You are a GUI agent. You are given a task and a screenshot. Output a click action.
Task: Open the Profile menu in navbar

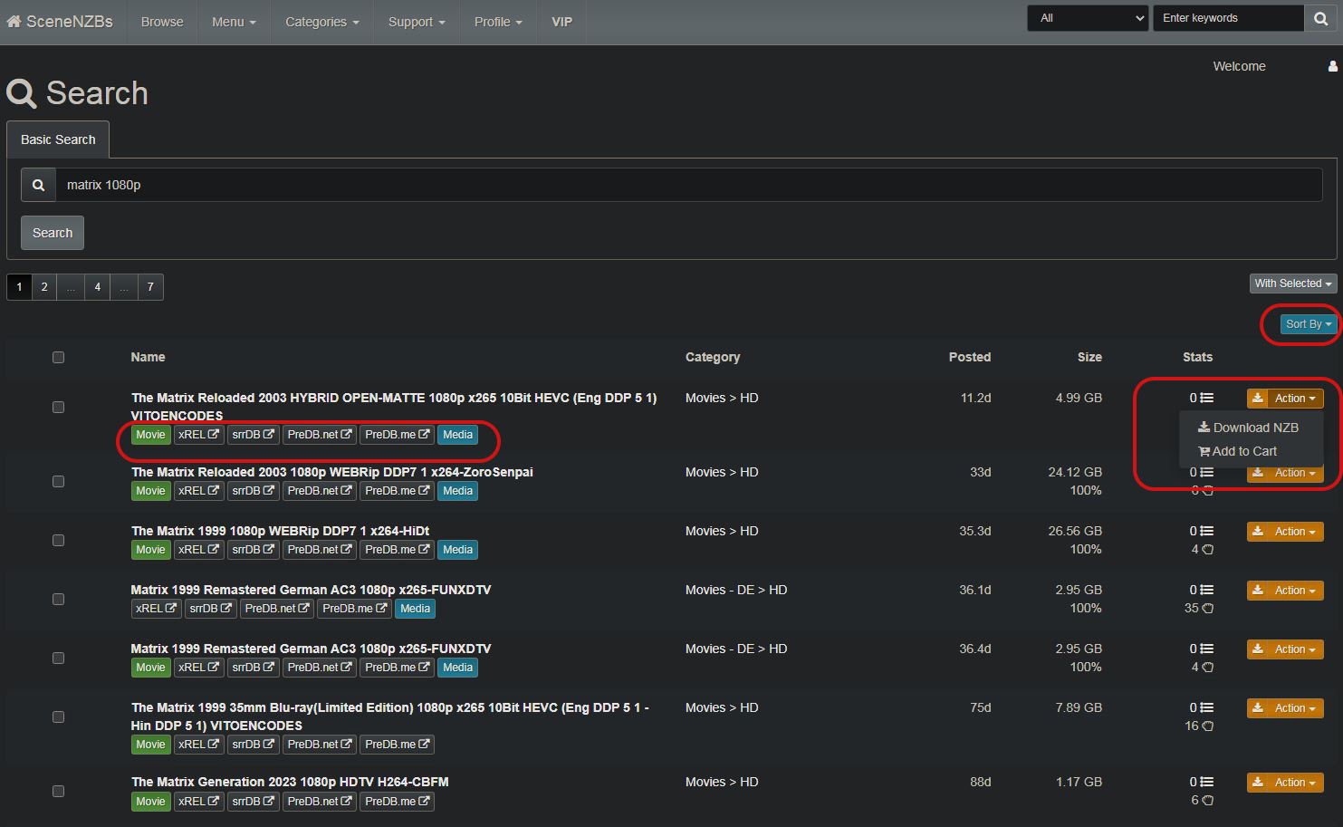click(498, 22)
